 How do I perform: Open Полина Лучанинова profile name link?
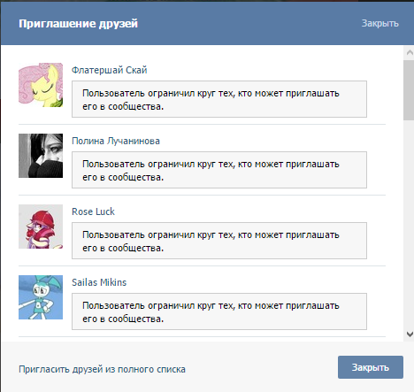[116, 141]
